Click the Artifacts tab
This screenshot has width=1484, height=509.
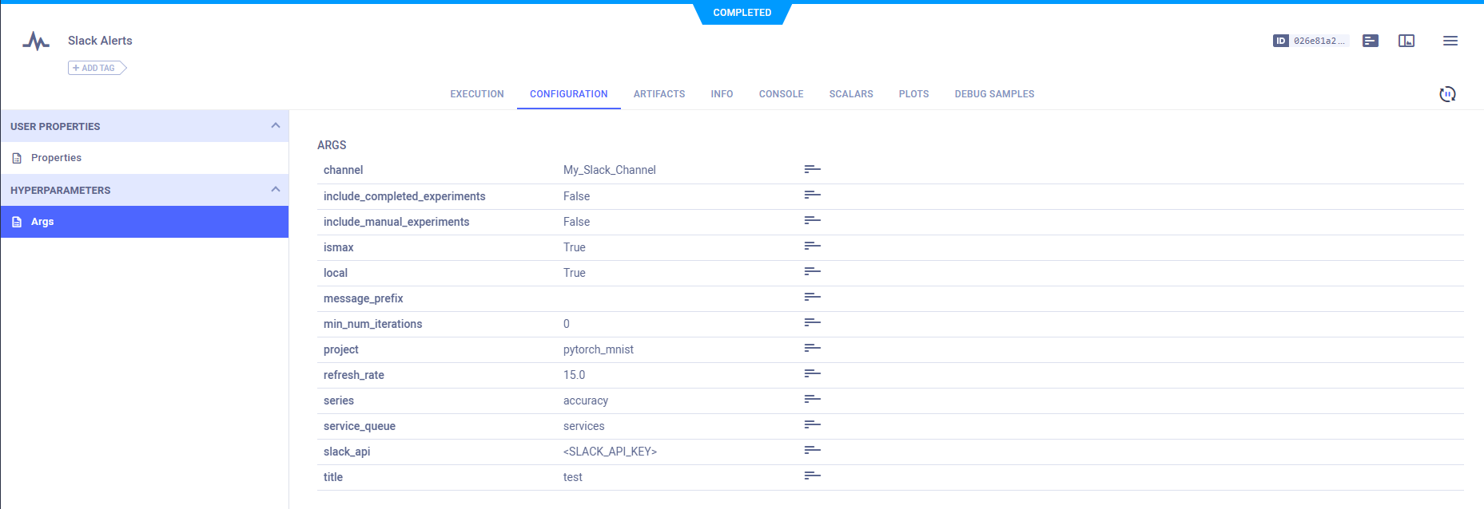coord(658,94)
